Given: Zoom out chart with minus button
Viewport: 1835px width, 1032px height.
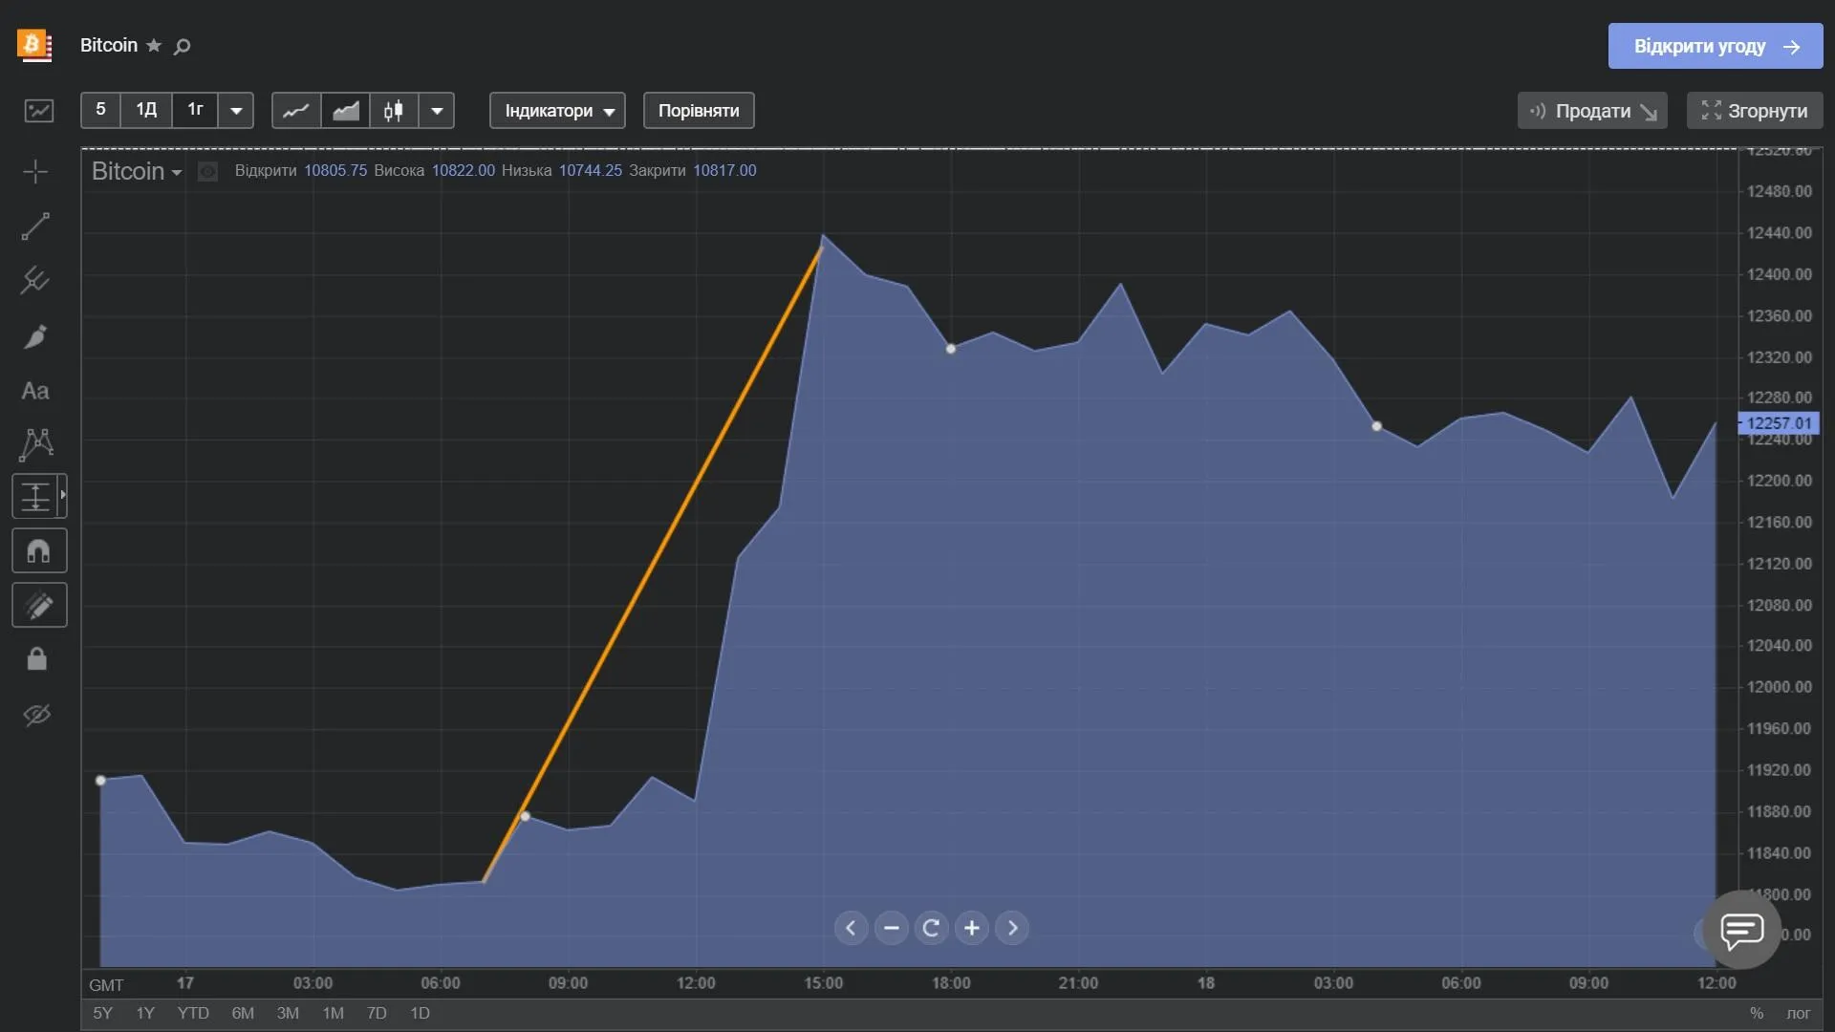Looking at the screenshot, I should click(x=891, y=928).
